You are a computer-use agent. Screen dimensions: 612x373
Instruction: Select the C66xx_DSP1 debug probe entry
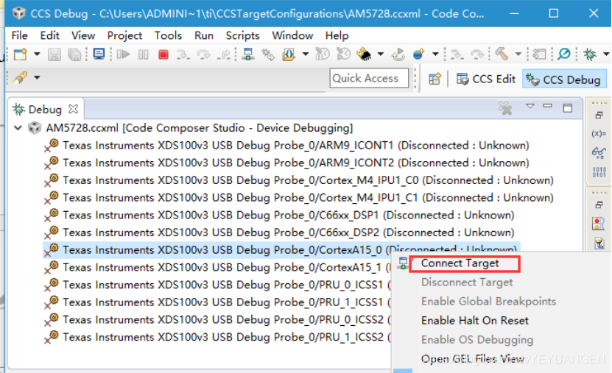point(288,215)
